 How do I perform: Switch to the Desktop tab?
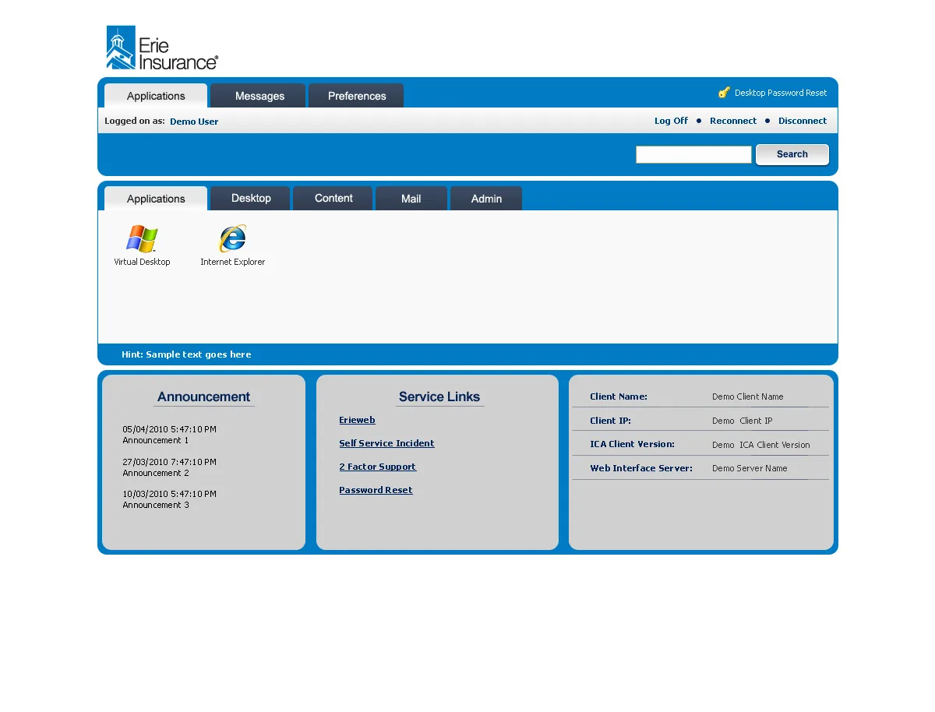coord(250,199)
